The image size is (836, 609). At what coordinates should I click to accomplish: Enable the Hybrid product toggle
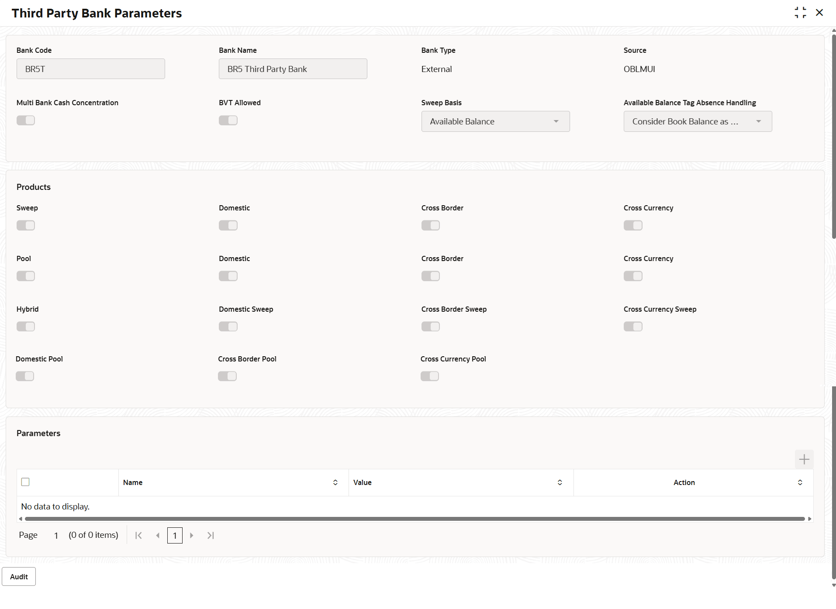click(x=26, y=327)
